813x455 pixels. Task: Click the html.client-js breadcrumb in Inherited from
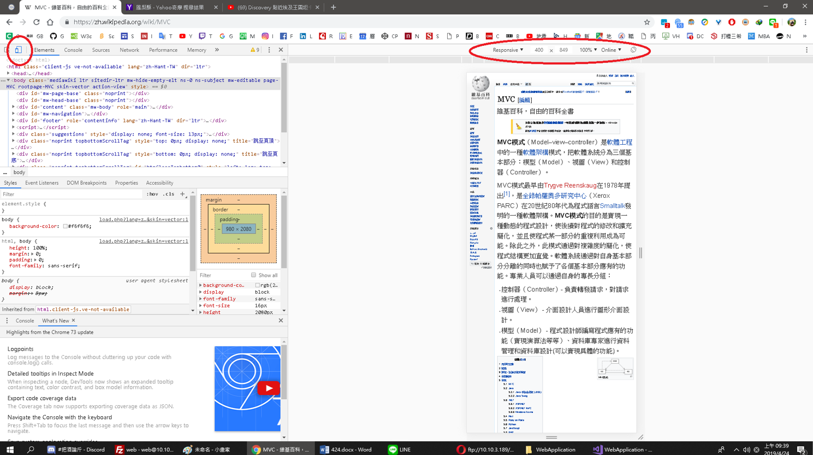coord(83,309)
